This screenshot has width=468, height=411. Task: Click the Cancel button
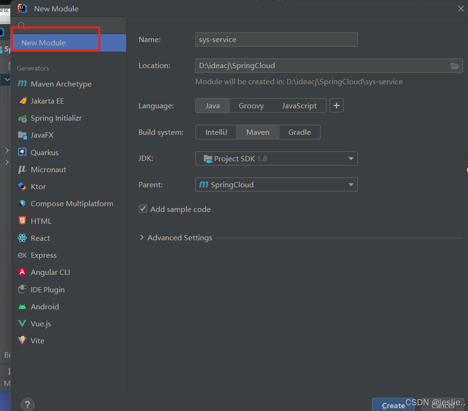[x=443, y=405]
